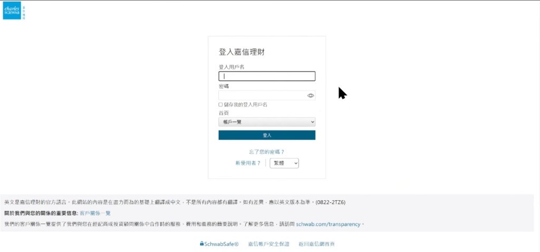
Task: Check the 儲存我的登入用戶名 checkbox
Action: (x=220, y=105)
